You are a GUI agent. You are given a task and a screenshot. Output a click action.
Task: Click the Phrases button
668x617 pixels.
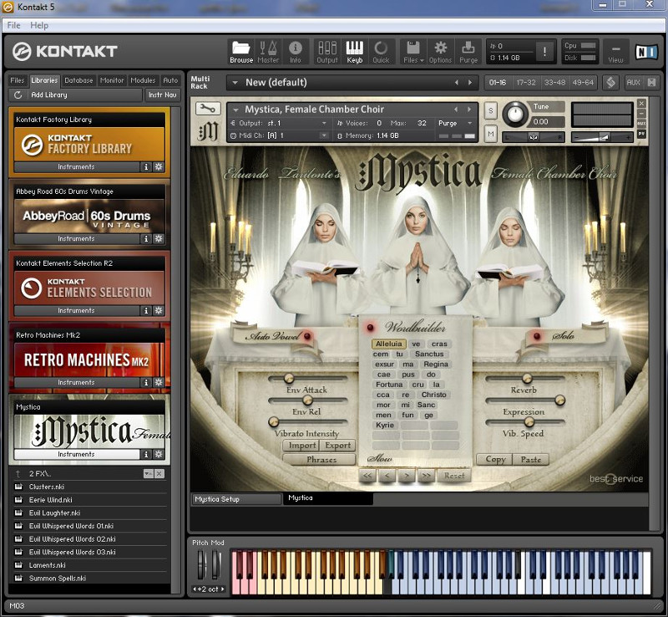click(x=321, y=460)
